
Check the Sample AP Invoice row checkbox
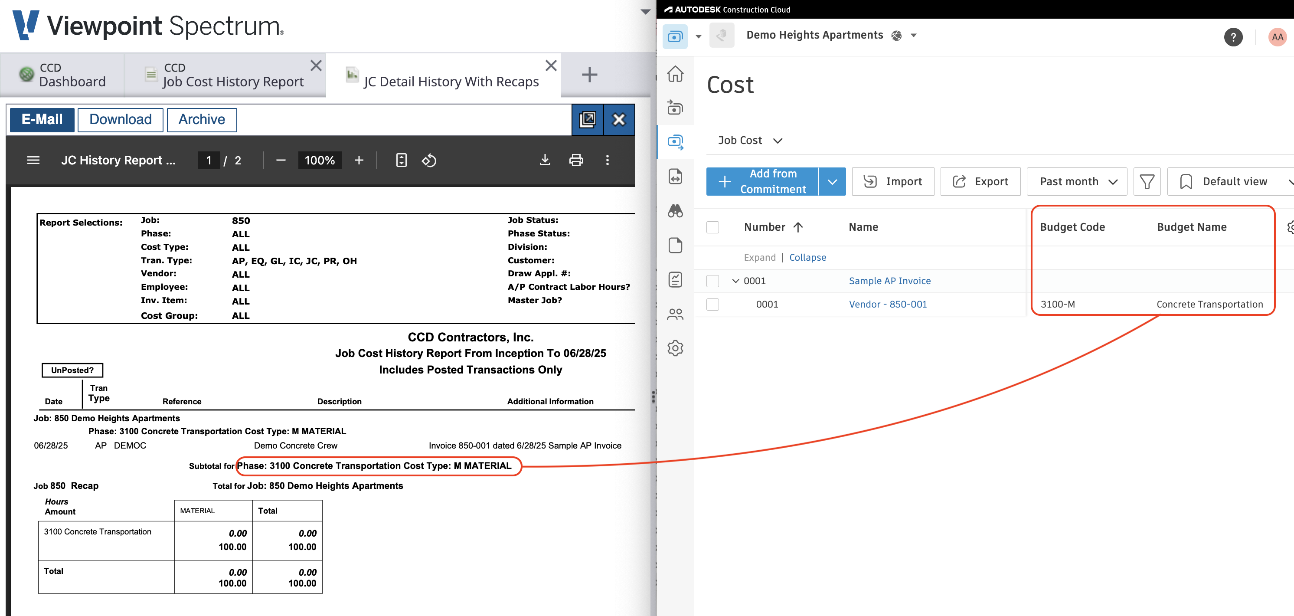[x=712, y=281]
